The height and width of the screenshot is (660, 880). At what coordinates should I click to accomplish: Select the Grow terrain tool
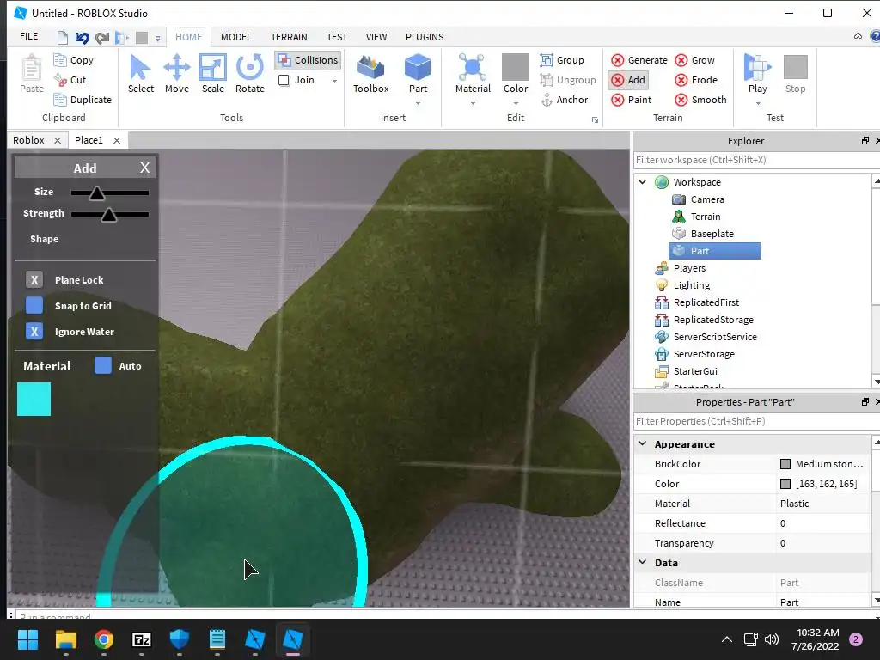point(694,60)
